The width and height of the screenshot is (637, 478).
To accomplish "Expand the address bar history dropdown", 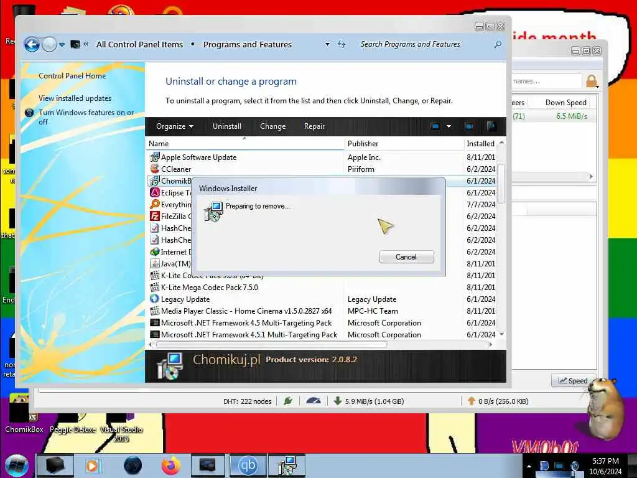I will click(327, 44).
